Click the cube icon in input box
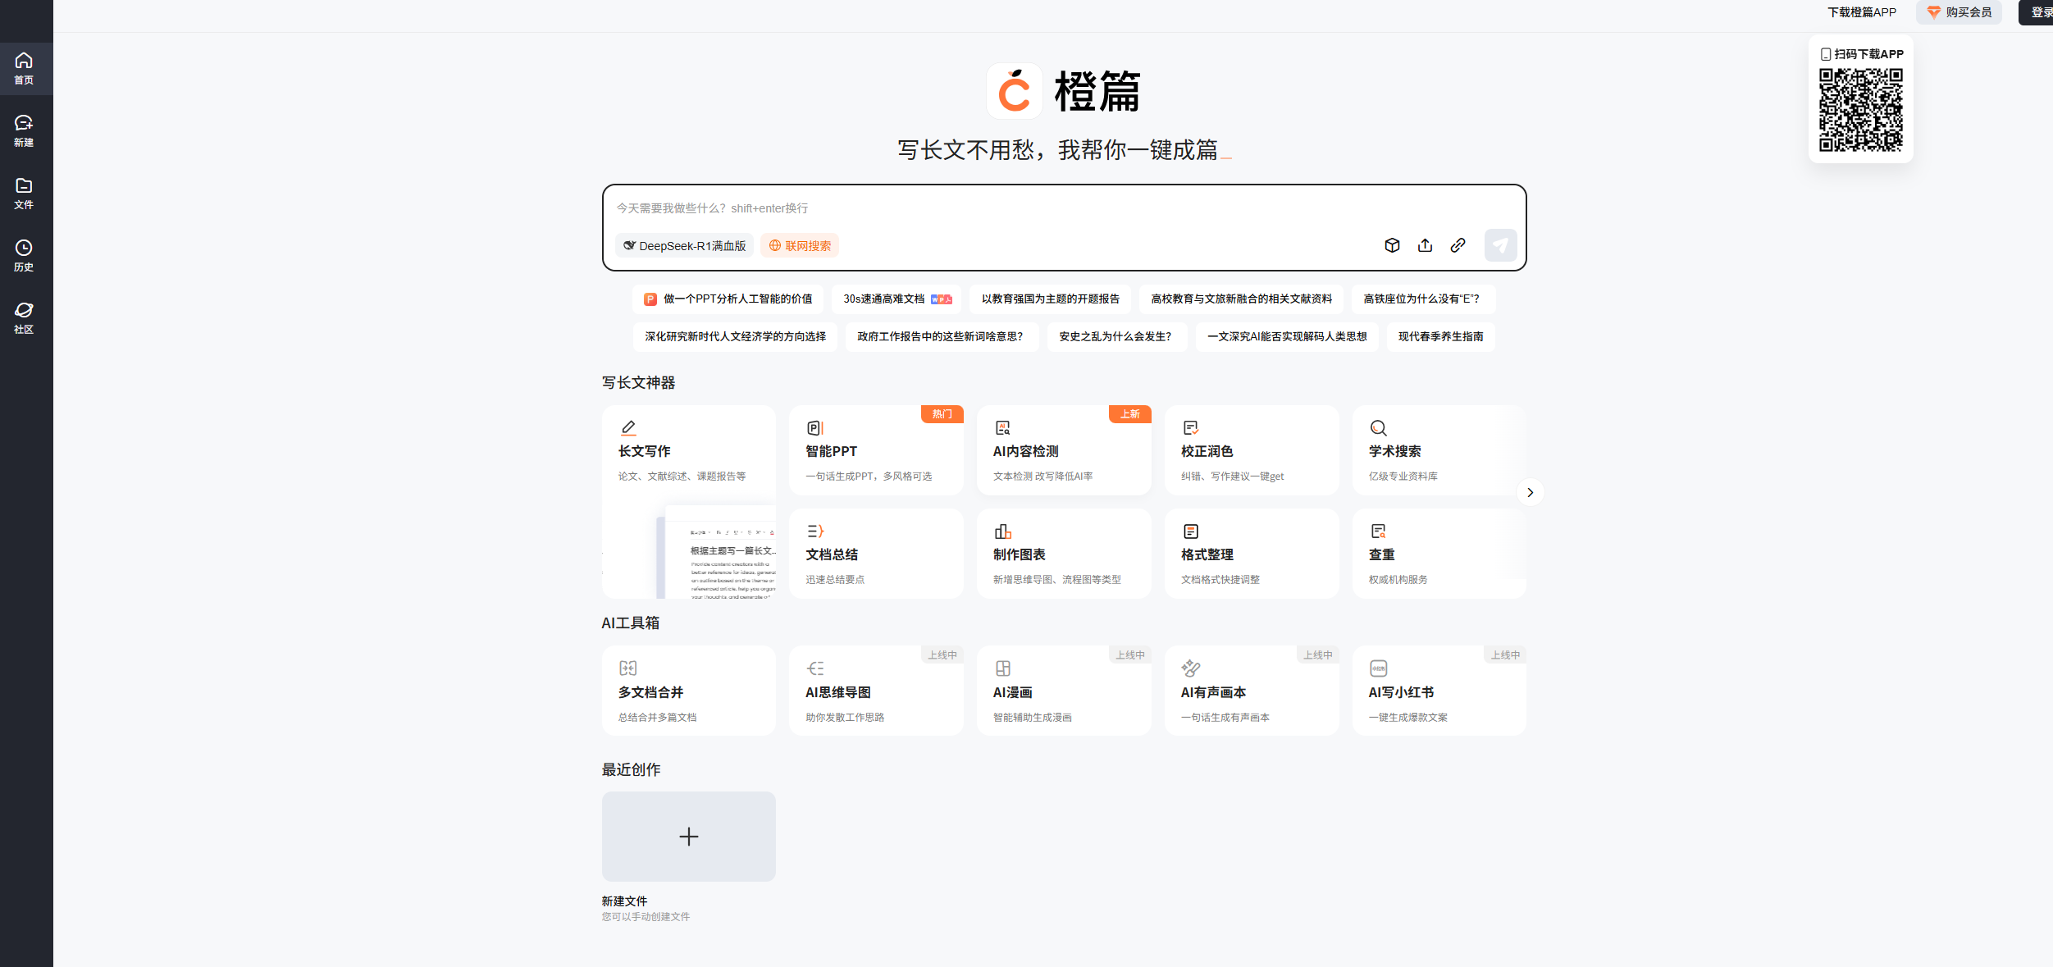 [1392, 245]
